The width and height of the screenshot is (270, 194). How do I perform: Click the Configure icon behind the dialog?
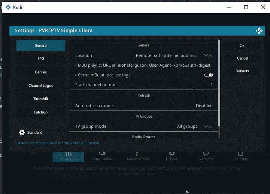69,154
